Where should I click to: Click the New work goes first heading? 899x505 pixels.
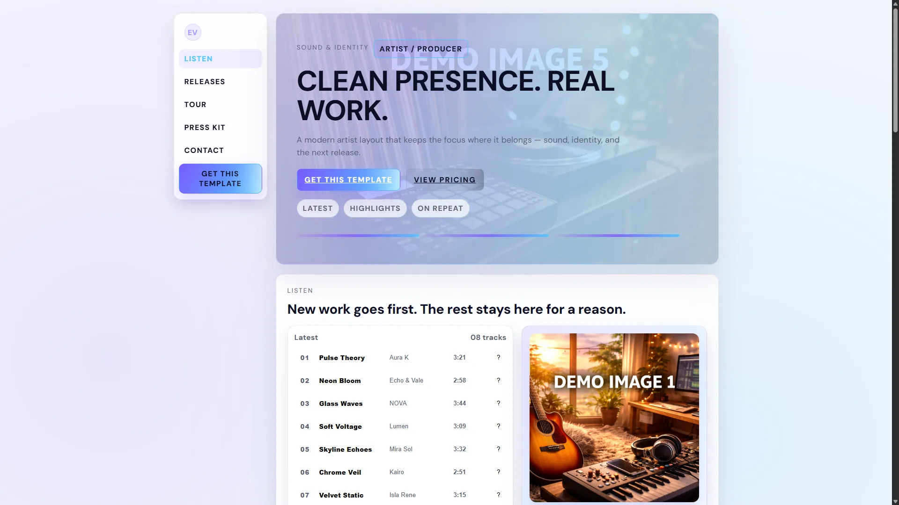[457, 310]
